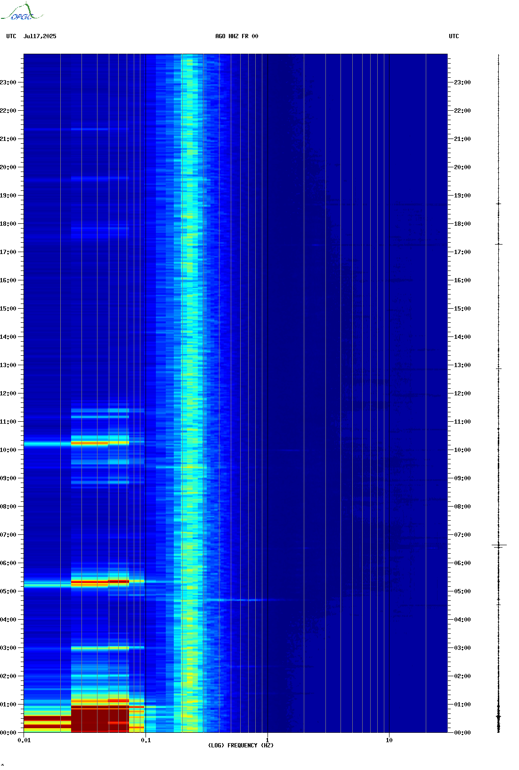Select the 09:00 label on the right time axis
The height and width of the screenshot is (770, 519).
(462, 478)
